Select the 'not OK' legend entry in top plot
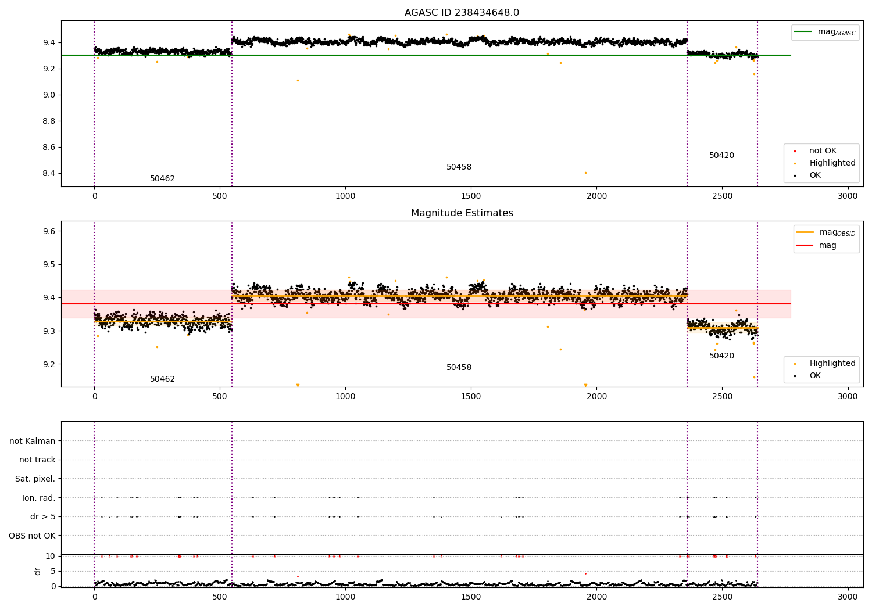 coord(823,151)
